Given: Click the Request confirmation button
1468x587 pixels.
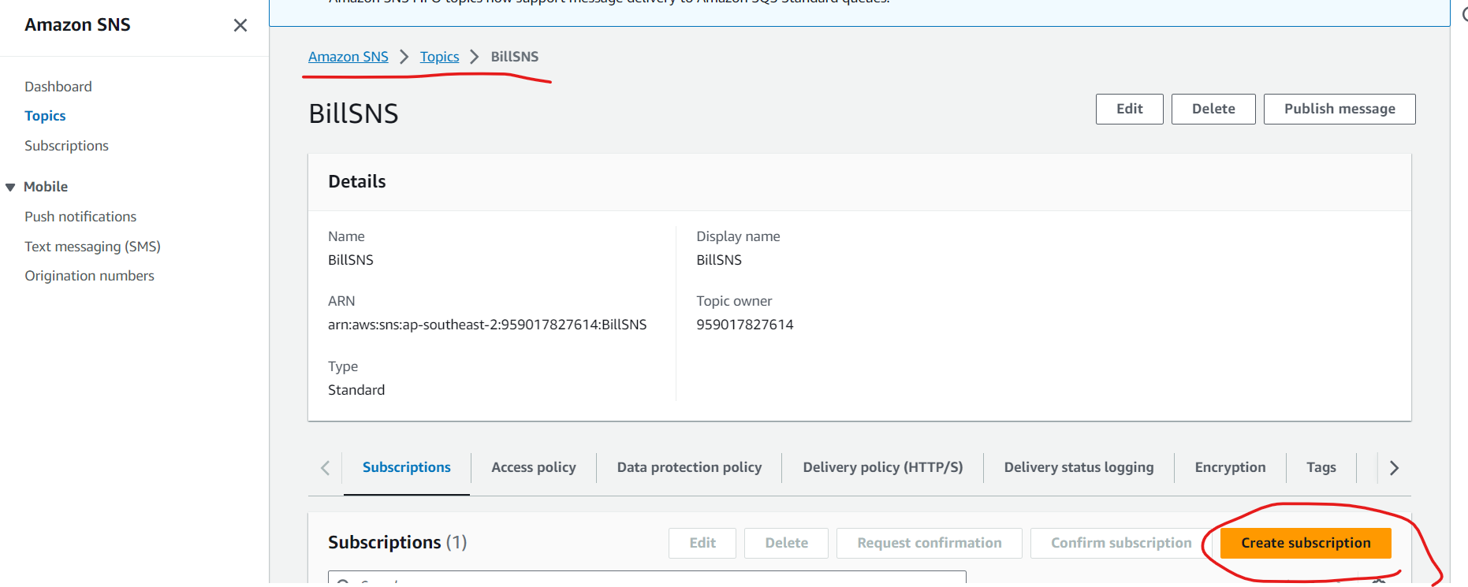Looking at the screenshot, I should tap(930, 543).
